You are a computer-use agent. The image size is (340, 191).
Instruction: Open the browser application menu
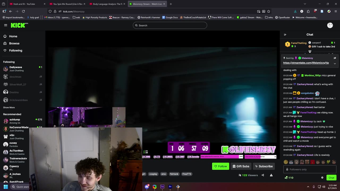[335, 11]
